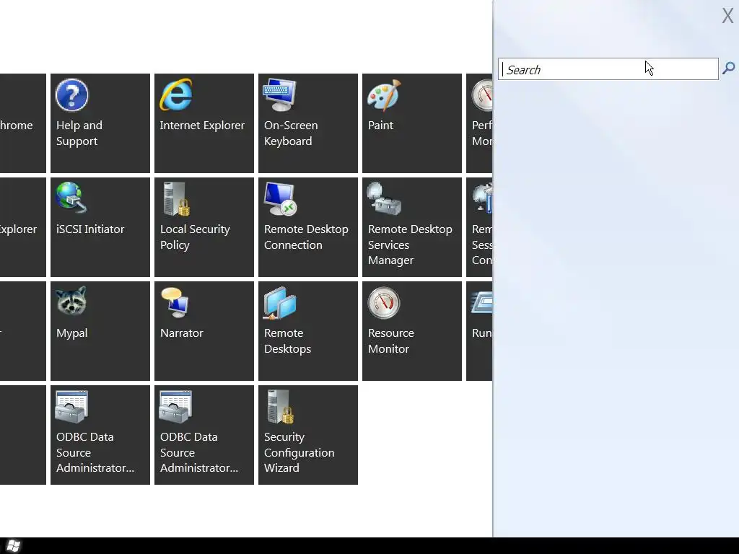Focus the Search input field
Image resolution: width=739 pixels, height=554 pixels.
(608, 69)
